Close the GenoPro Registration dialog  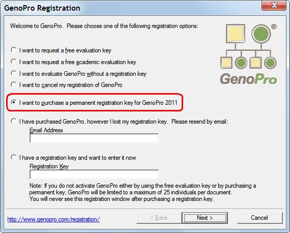[274, 5]
